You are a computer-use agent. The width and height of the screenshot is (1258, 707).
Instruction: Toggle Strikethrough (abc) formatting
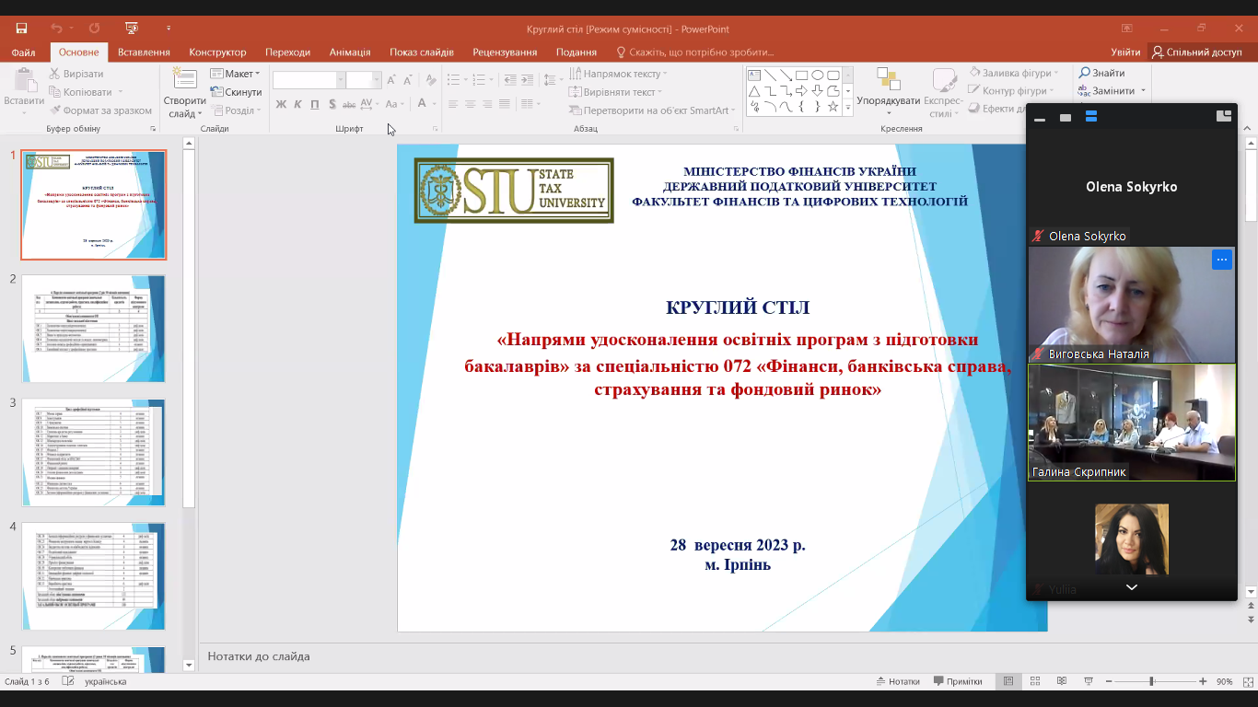point(350,104)
